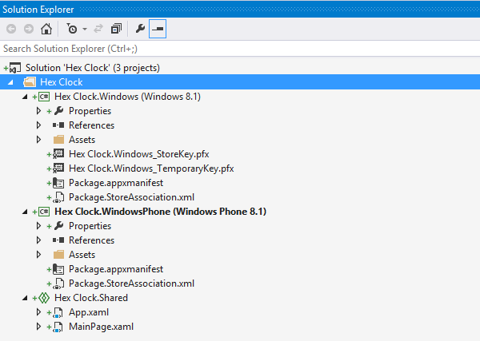The width and height of the screenshot is (480, 341).
Task: Click Sync with Active Document arrows icon
Action: pyautogui.click(x=98, y=29)
